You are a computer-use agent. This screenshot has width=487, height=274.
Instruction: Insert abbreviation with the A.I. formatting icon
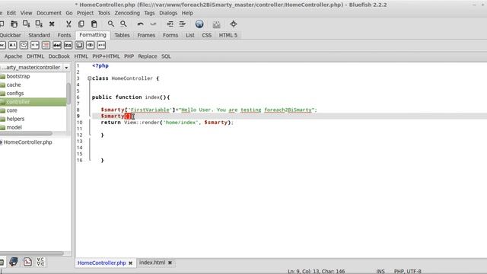click(12, 46)
